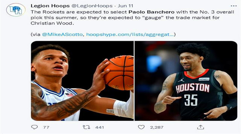
Task: Click the orange basketball in left photo
Action: (119, 73)
